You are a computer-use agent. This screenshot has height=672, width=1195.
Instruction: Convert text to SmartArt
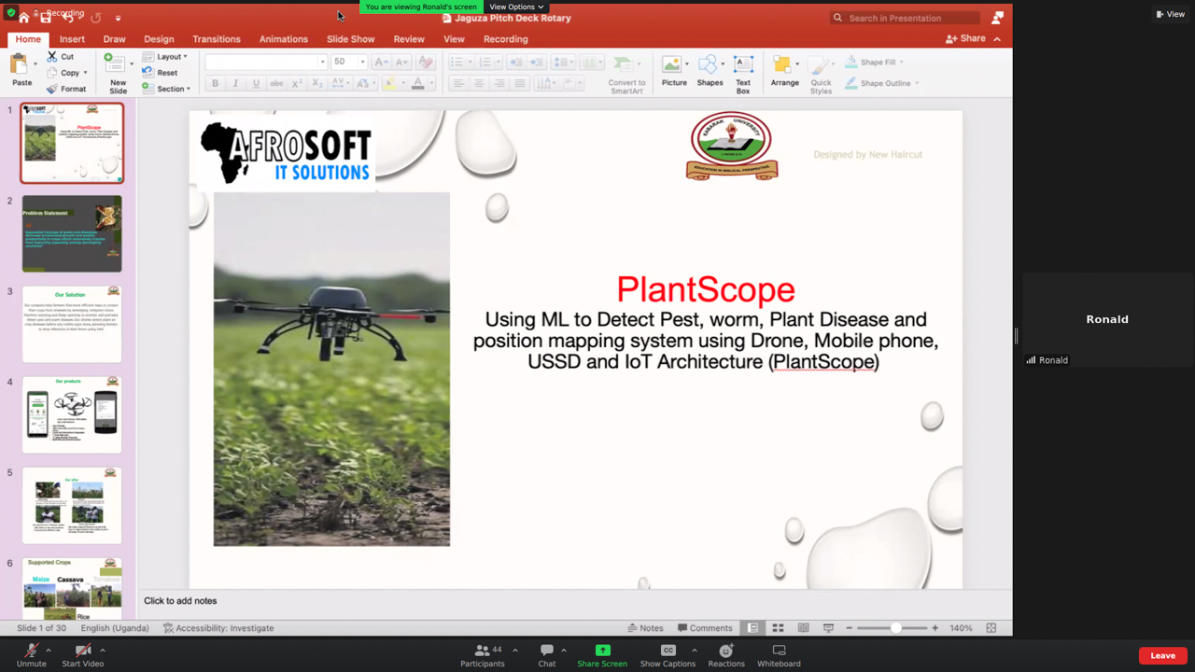point(626,74)
